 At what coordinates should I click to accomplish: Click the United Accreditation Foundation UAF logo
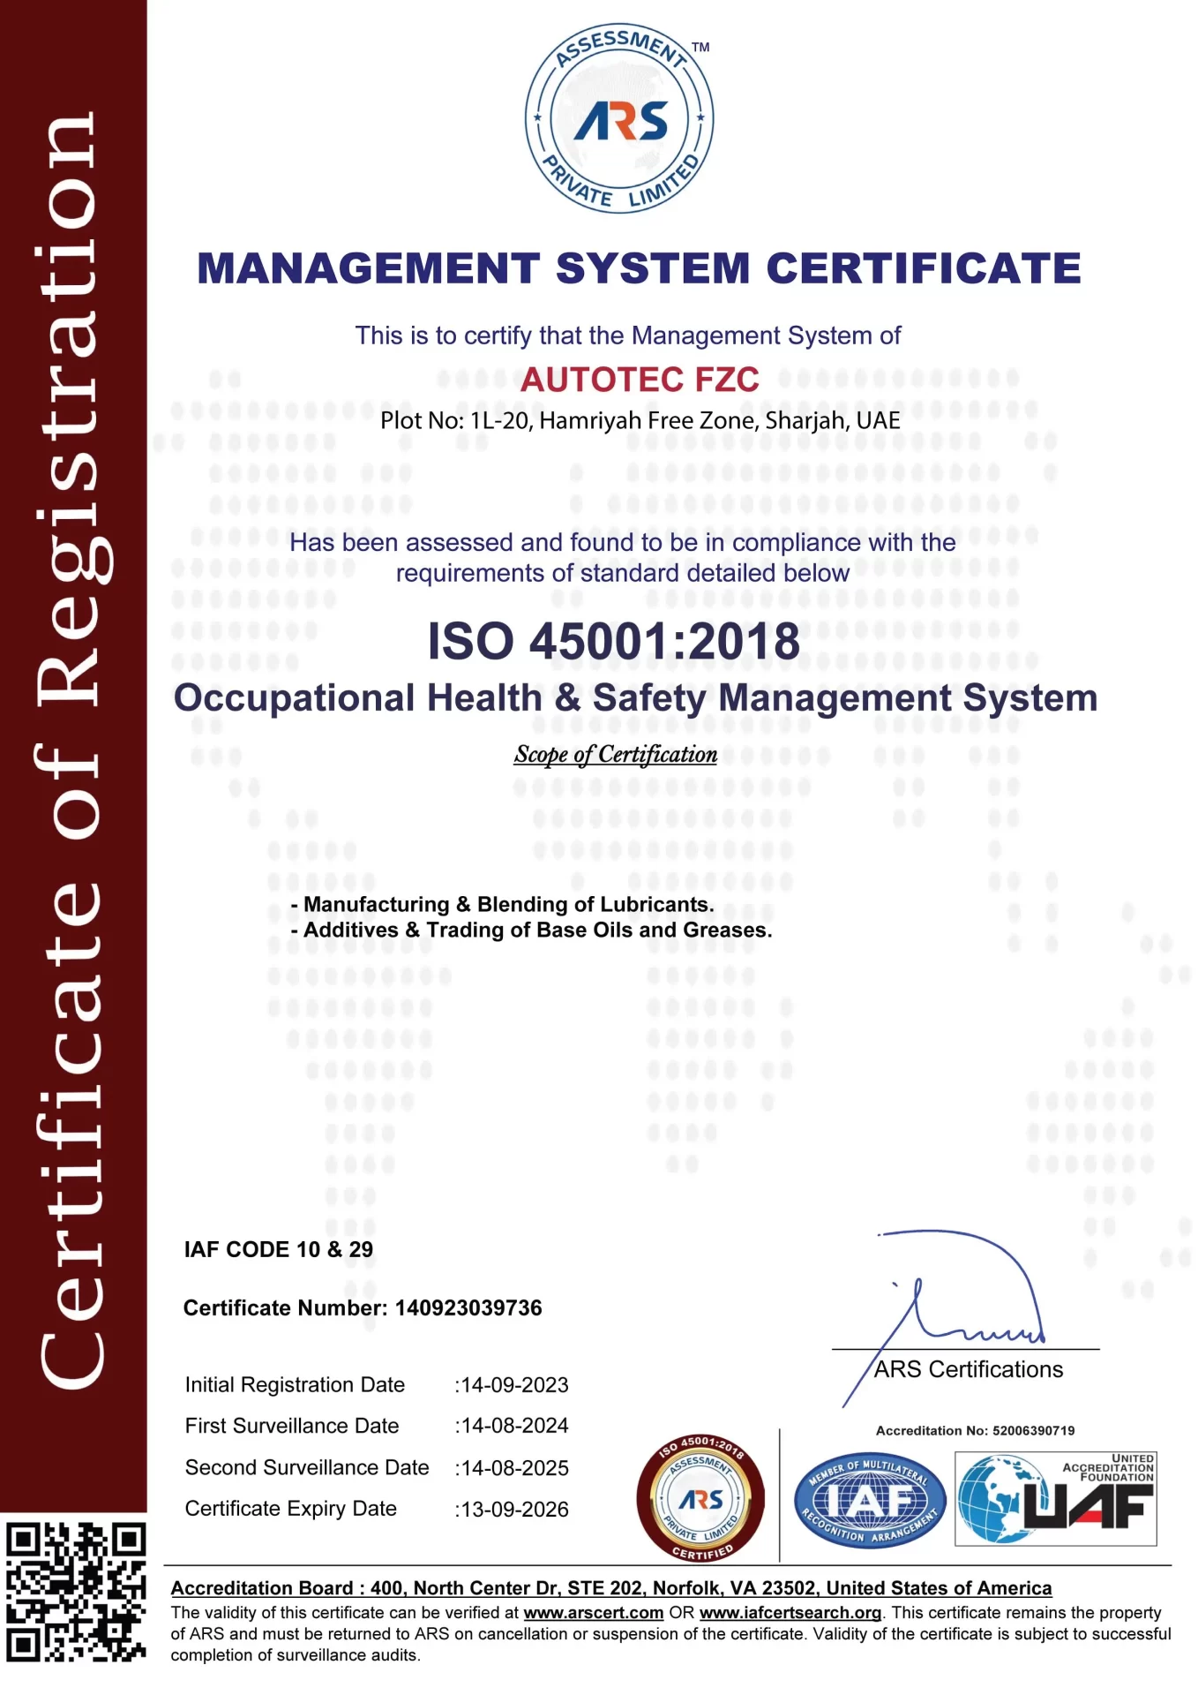[x=1055, y=1499]
